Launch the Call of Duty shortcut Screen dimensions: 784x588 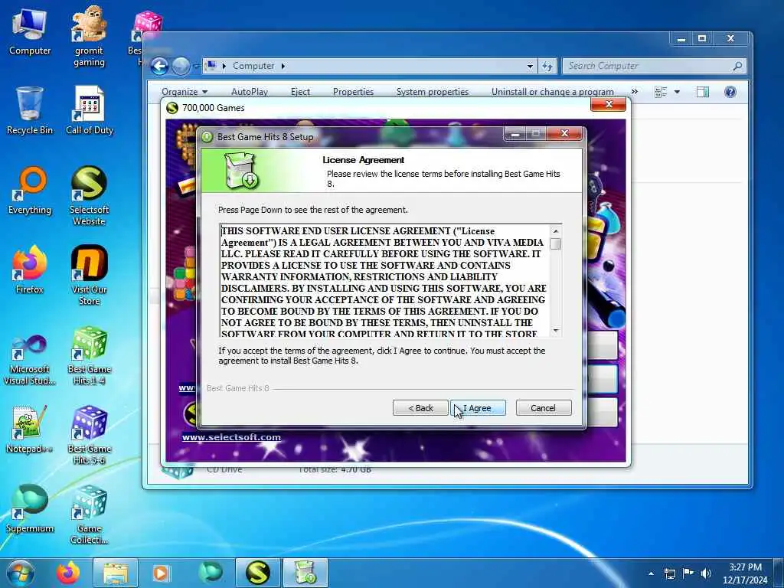pos(90,111)
